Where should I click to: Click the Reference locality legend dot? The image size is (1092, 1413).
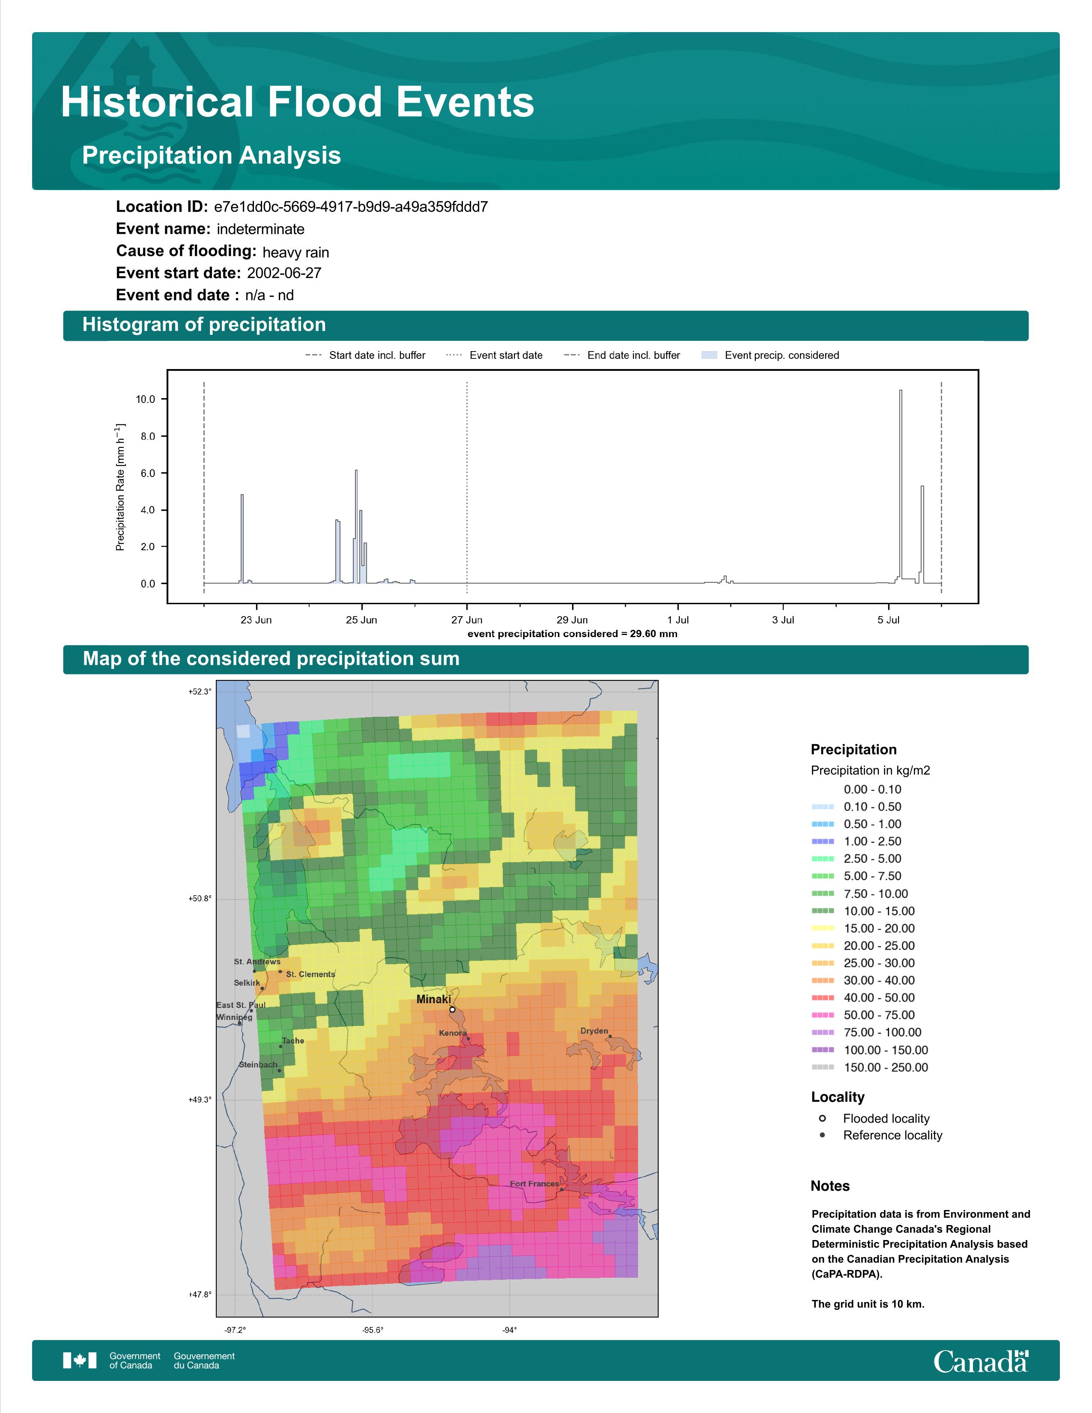tap(822, 1135)
